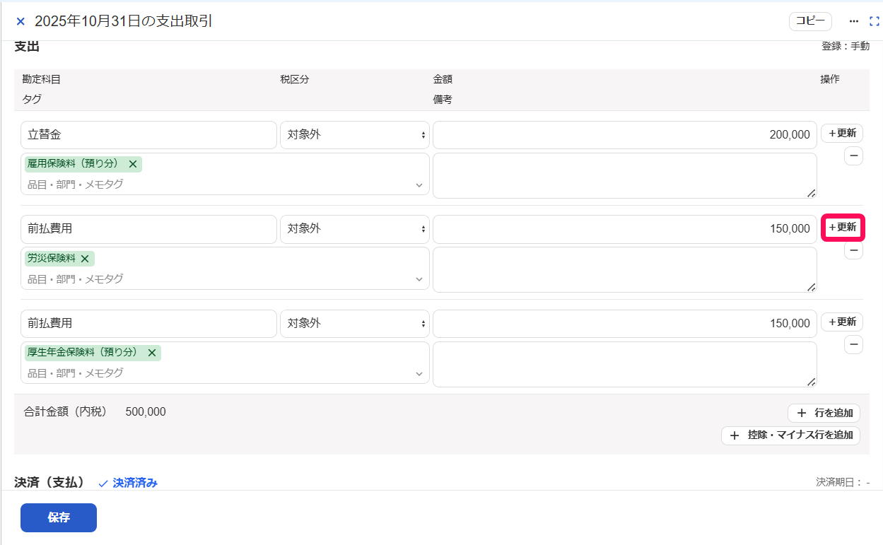Image resolution: width=883 pixels, height=545 pixels.
Task: Click the 登録：手動 text
Action: point(846,46)
